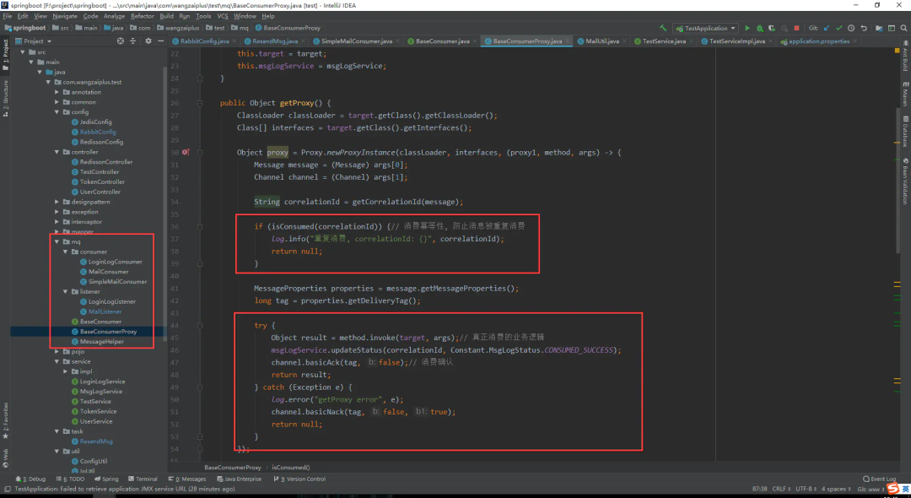Click Run with Coverage icon
The height and width of the screenshot is (498, 911).
coord(772,28)
